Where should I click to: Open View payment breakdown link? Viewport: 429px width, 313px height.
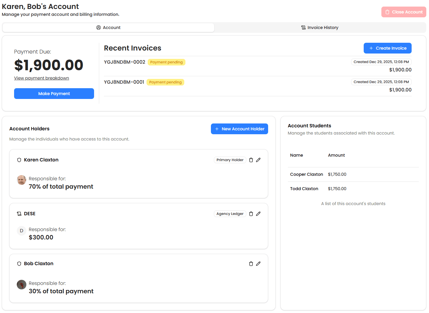[41, 78]
